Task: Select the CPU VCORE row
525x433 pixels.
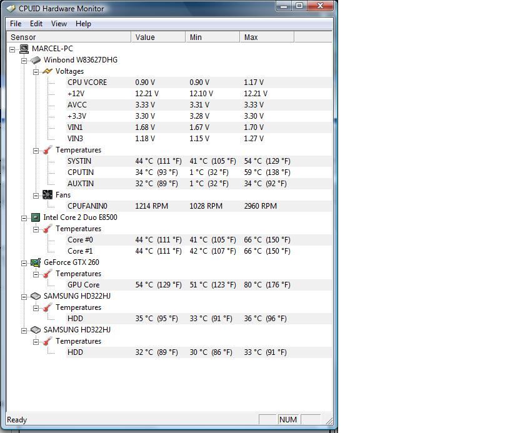Action: coord(199,82)
